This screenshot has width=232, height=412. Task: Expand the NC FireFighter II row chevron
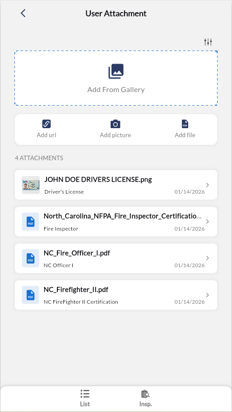tap(208, 295)
